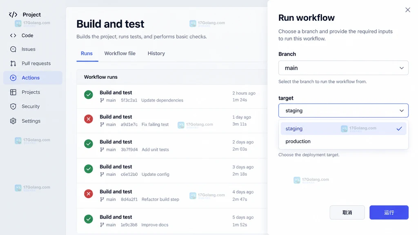Go to Security in the sidebar
Viewport: 418px width, 235px height.
click(31, 106)
